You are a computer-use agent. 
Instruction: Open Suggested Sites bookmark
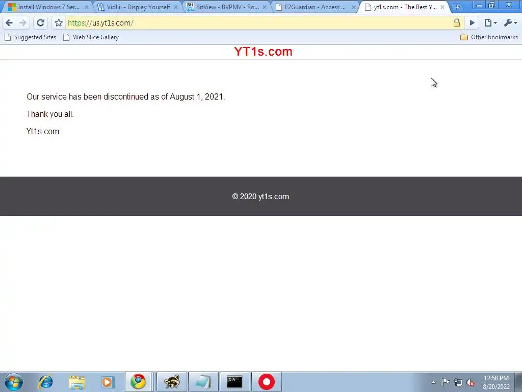[x=30, y=37]
